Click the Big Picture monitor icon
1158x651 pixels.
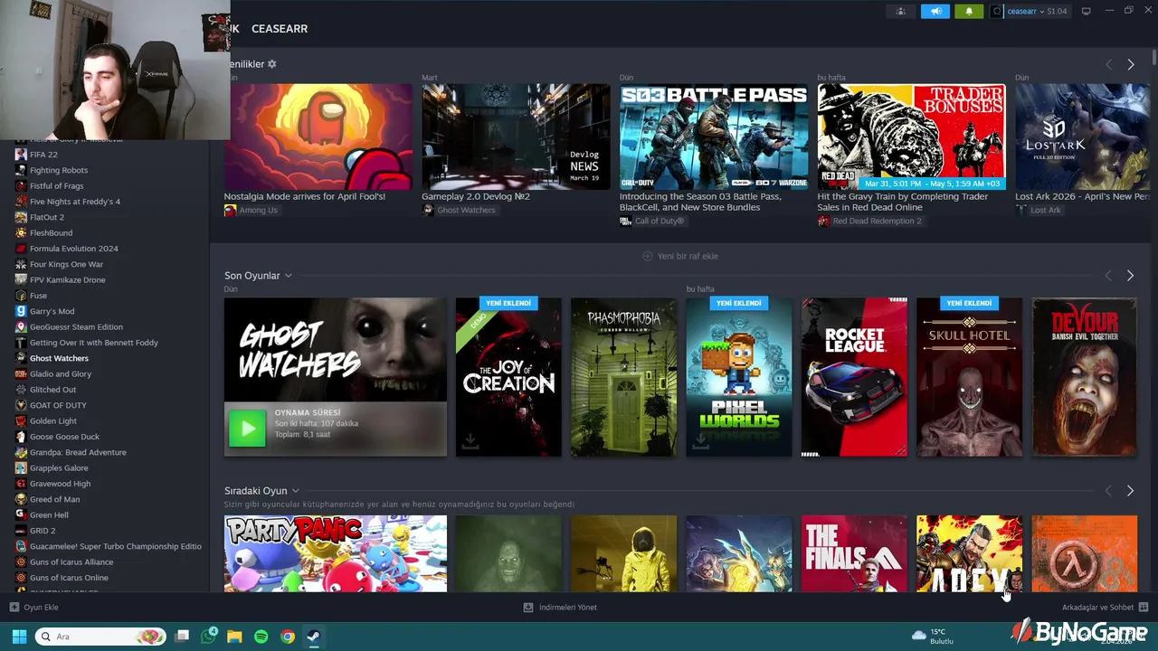point(1087,12)
